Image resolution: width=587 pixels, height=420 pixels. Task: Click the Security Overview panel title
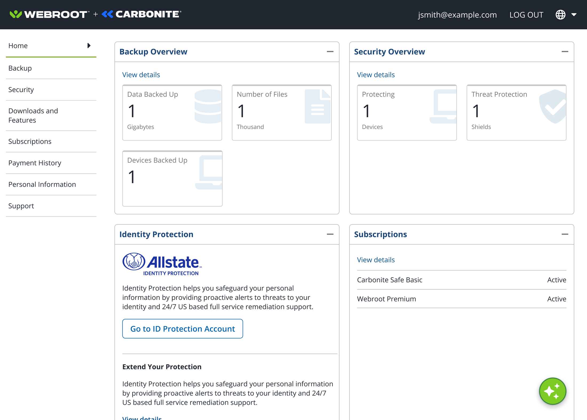pyautogui.click(x=389, y=52)
